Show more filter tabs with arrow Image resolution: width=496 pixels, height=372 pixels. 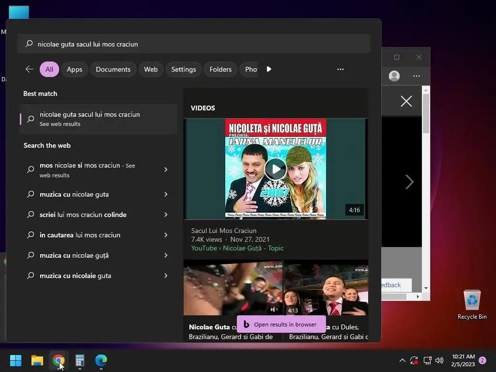[x=269, y=69]
